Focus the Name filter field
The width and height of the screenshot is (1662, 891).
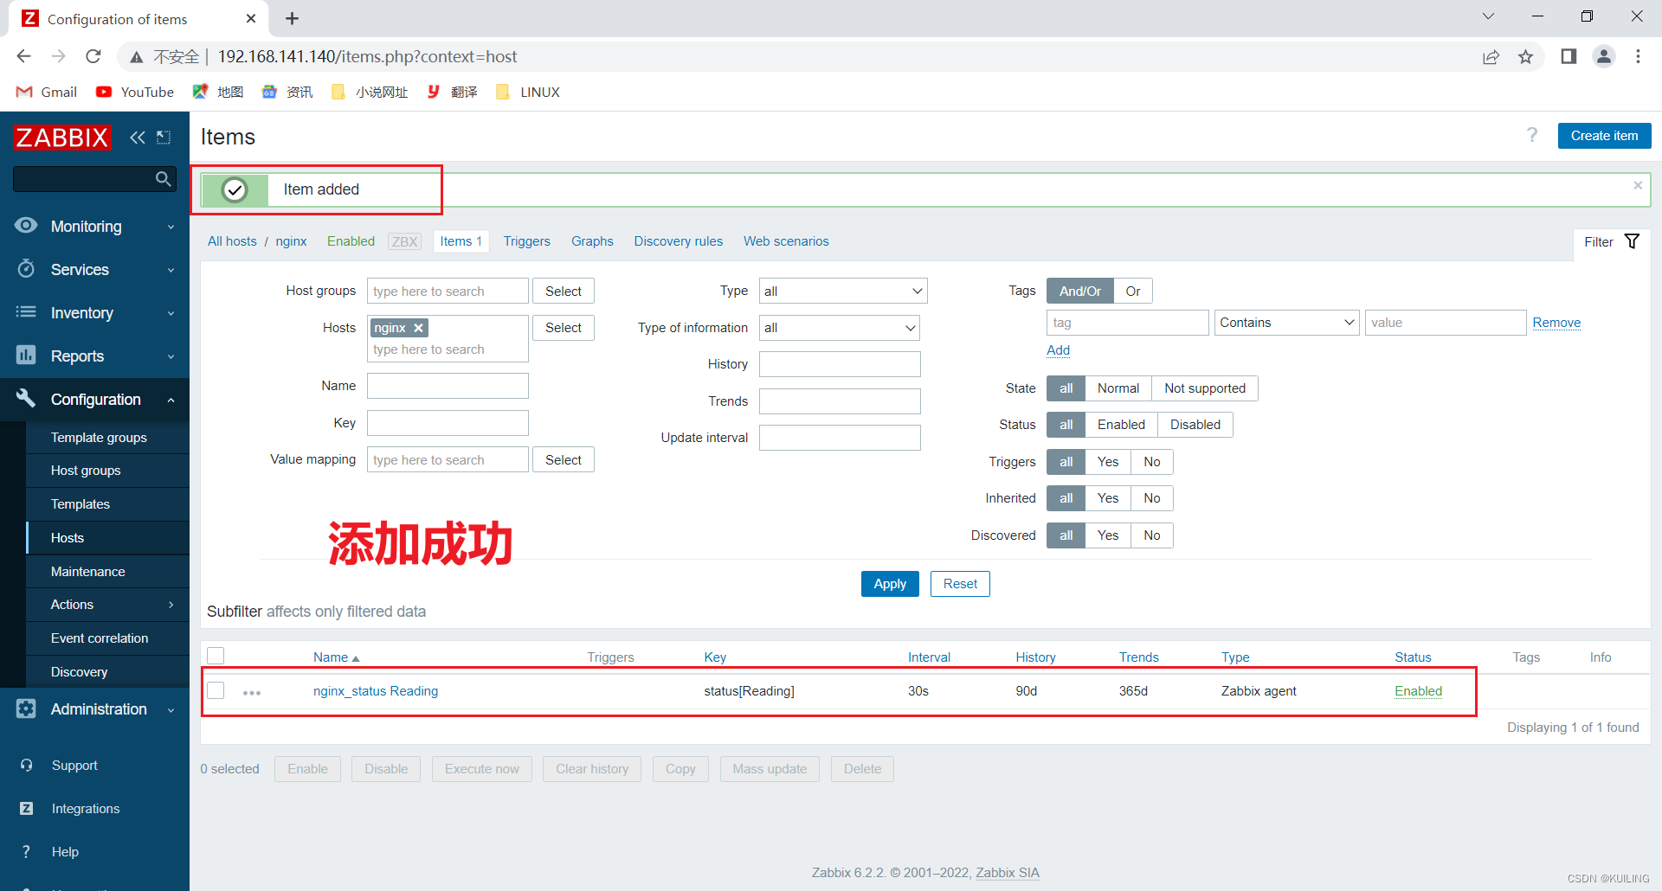[x=448, y=386]
